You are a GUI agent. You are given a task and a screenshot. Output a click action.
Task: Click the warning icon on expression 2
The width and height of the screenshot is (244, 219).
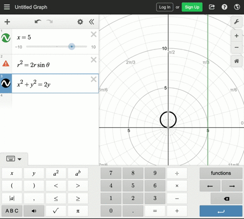pyautogui.click(x=6, y=64)
